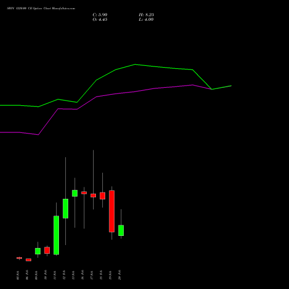289x289 pixels.
Task: Click the chart title text at top
Action: pyautogui.click(x=41, y=9)
